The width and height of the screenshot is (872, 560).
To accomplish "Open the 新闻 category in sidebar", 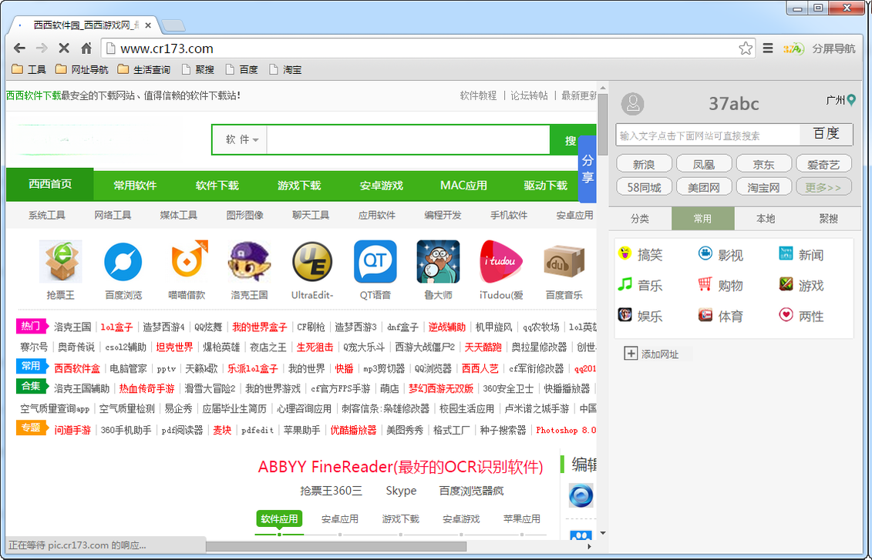I will coord(801,255).
